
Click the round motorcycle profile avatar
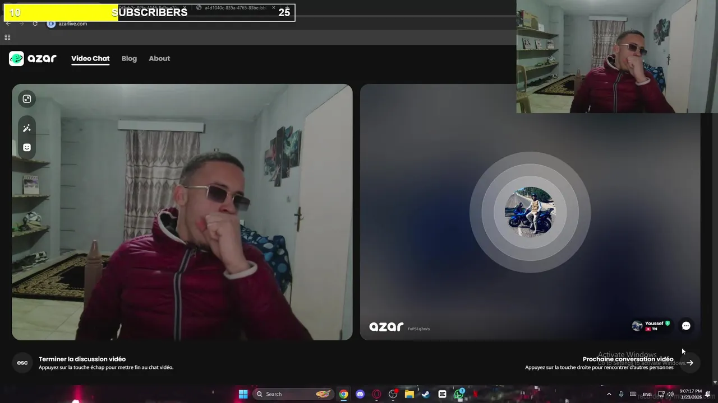(x=530, y=212)
